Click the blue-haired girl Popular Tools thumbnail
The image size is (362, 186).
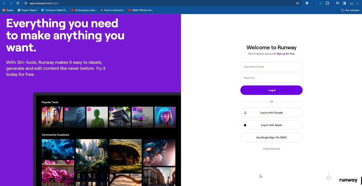[165, 117]
